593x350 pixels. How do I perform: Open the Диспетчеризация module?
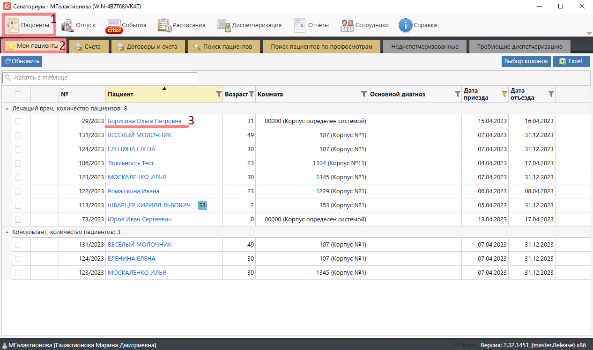[x=224, y=25]
